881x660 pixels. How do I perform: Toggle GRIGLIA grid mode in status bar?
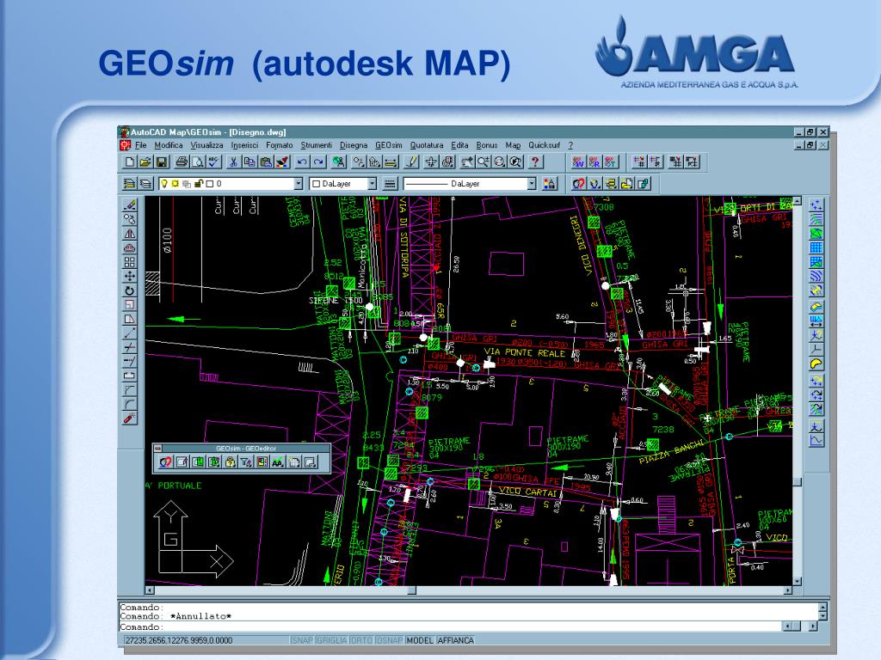(x=331, y=640)
